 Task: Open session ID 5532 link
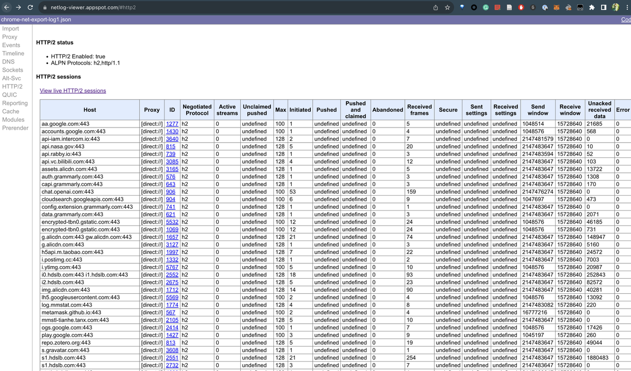coord(172,222)
